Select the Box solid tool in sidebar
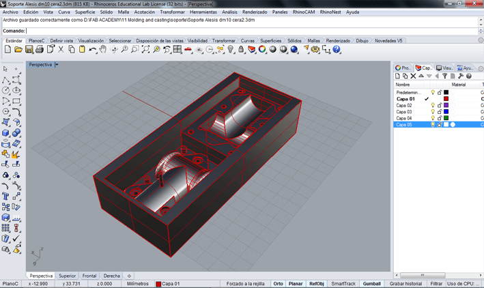The width and height of the screenshot is (484, 288). [x=5, y=133]
